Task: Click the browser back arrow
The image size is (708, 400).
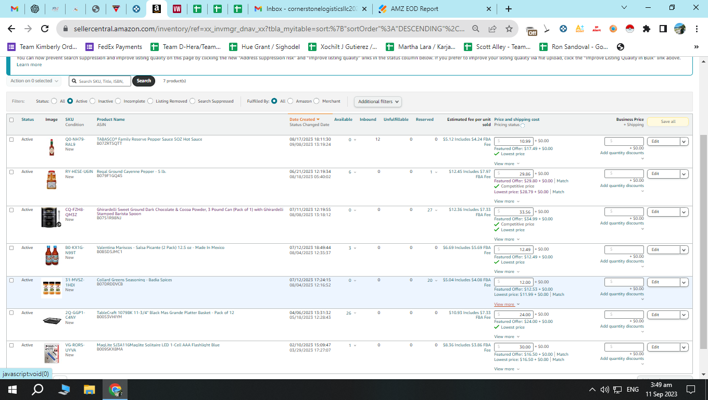Action: click(x=11, y=29)
